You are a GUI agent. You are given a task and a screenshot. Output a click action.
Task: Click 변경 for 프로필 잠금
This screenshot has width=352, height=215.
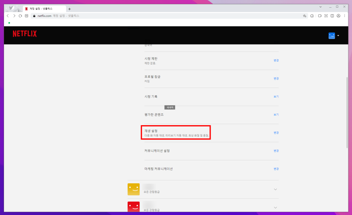click(x=276, y=78)
